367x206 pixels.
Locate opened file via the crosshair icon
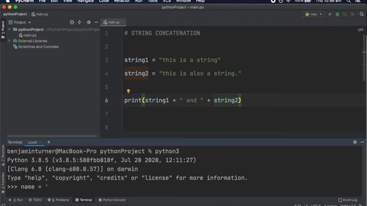coord(72,22)
